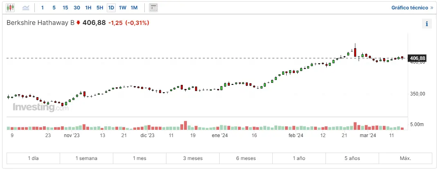Click the info 'i' icon
Image resolution: width=440 pixels, height=171 pixels.
[x=427, y=24]
